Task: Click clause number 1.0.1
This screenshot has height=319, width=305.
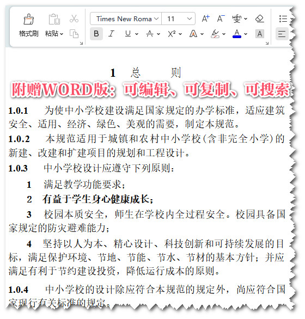Action: pyautogui.click(x=18, y=111)
